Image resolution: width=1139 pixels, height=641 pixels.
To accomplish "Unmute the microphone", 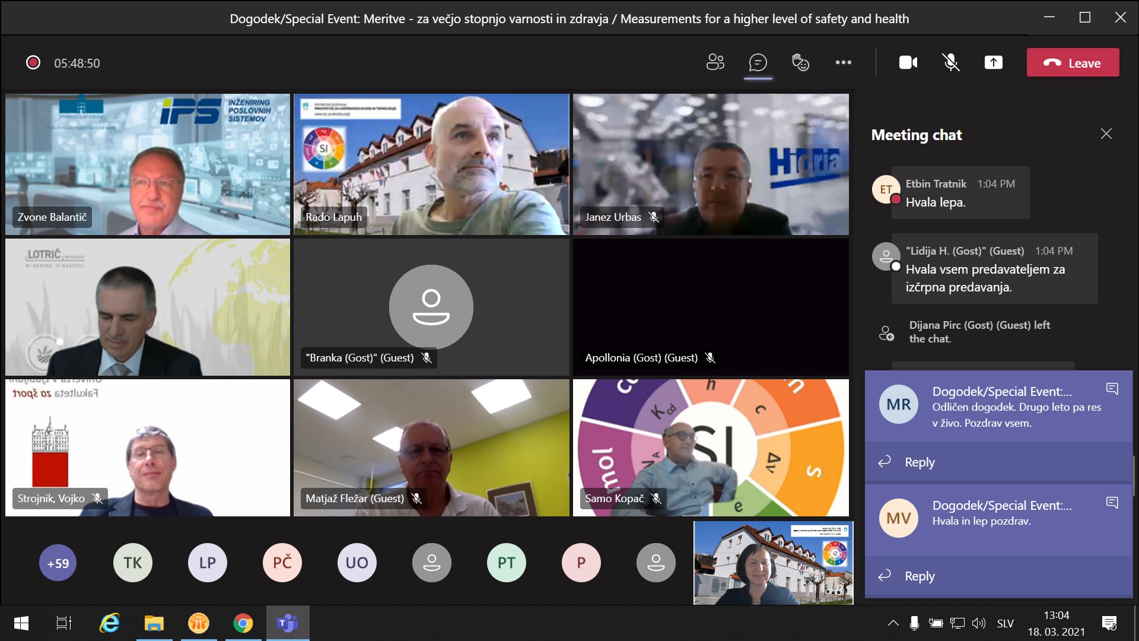I will coord(950,62).
